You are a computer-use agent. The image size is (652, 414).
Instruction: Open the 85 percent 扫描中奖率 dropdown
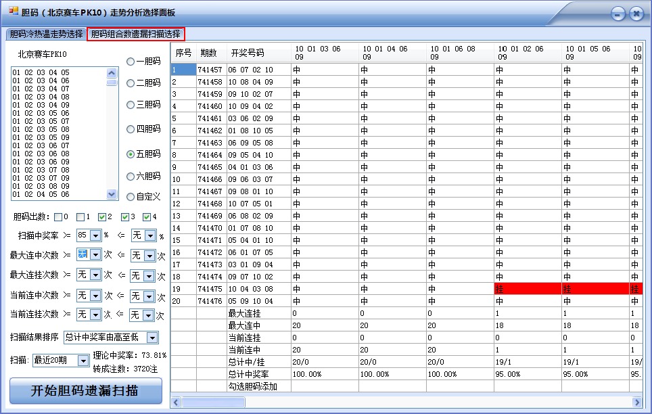[94, 235]
